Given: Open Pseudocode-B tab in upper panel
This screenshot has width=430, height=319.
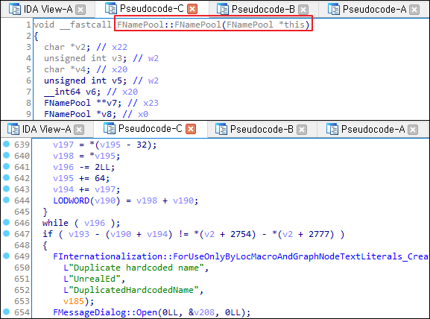Looking at the screenshot, I should (x=263, y=10).
